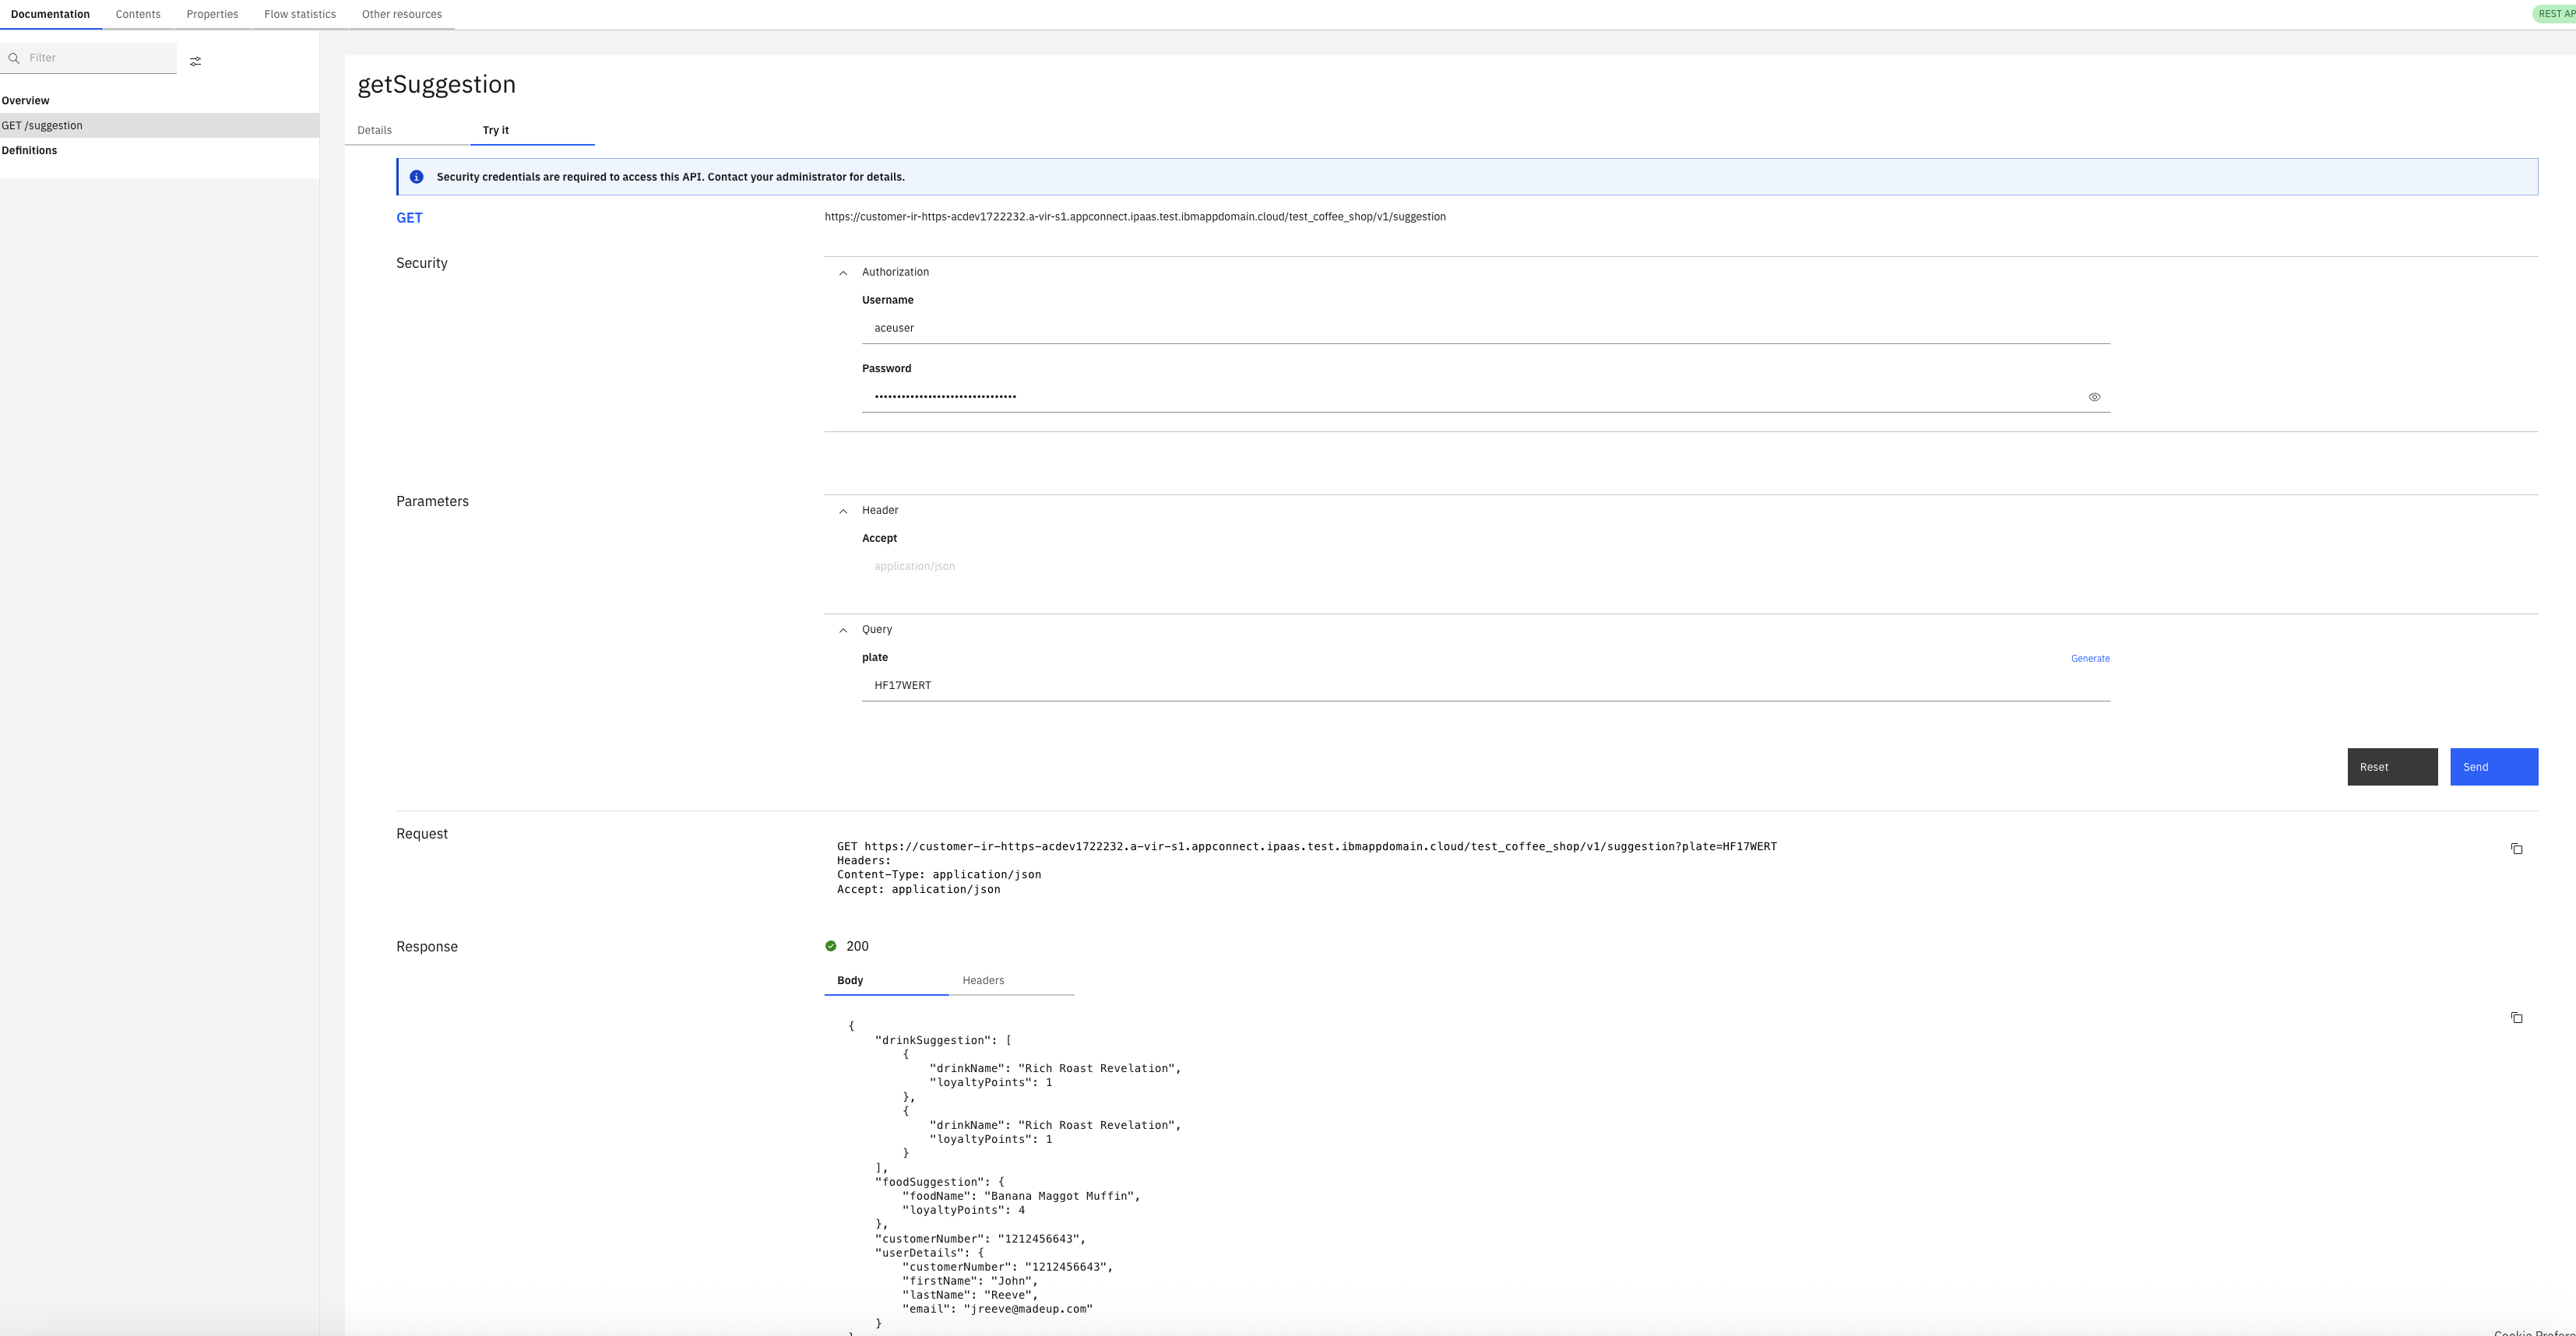Viewport: 2576px width, 1336px height.
Task: Copy the request text with copy icon
Action: [2516, 849]
